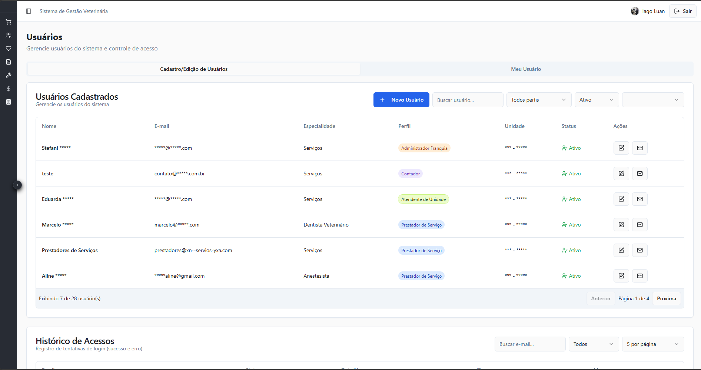Screen dimensions: 701x370
Task: Open the Ativo status filter dropdown
Action: coord(597,100)
